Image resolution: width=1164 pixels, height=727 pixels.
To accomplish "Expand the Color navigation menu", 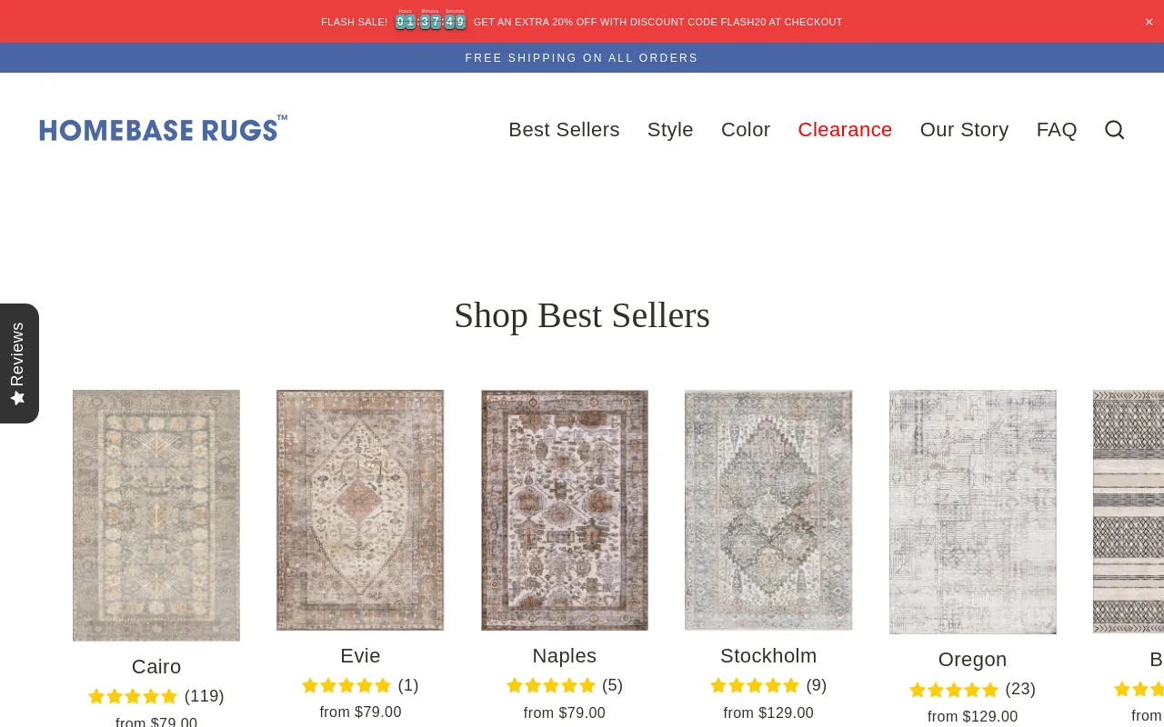I will [x=746, y=130].
